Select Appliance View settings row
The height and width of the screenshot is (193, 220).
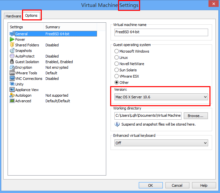[53, 90]
